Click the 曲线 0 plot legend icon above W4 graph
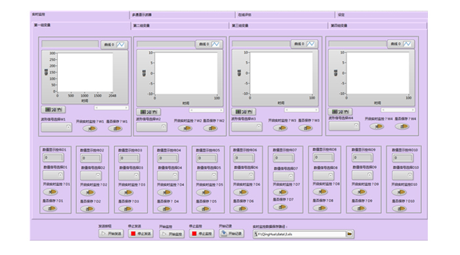Screen dimensions: 460x255 click(407, 44)
